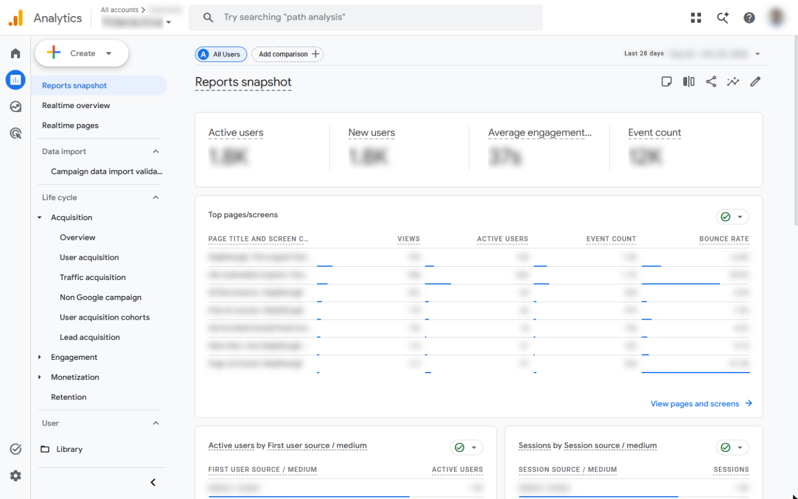Collapse the navigation sidebar chevron
The height and width of the screenshot is (499, 798).
tap(153, 482)
